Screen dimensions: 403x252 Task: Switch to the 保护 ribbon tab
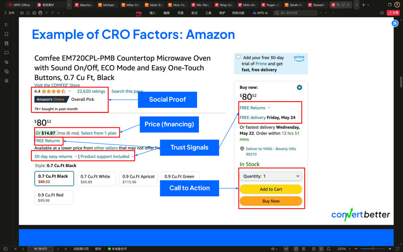point(222,13)
